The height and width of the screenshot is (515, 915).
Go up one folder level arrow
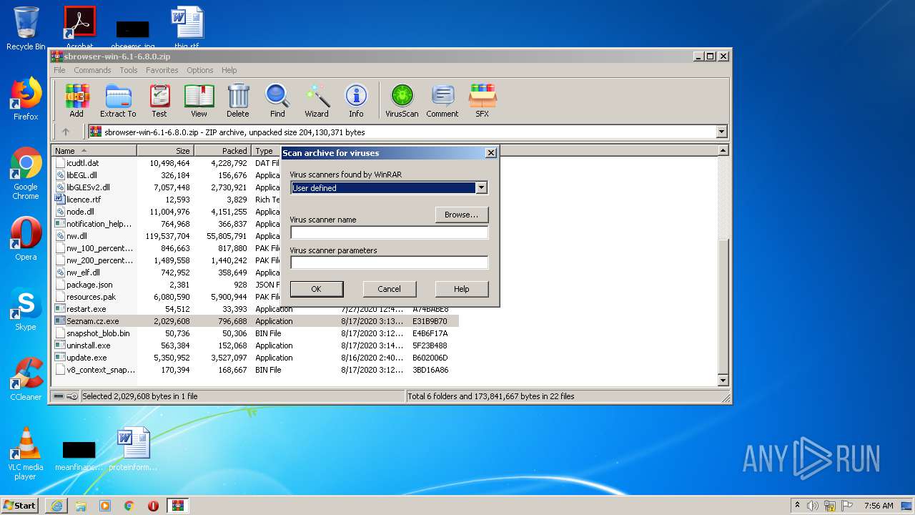click(66, 132)
